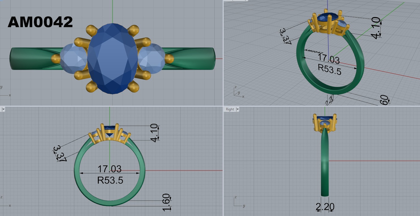Select the 2.20 dimension in Right viewport
Screen dimensions: 420x216
325,207
